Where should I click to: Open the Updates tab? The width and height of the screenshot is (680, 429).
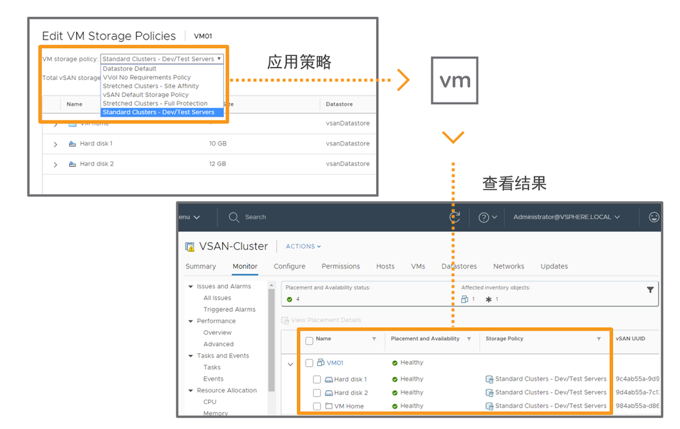coord(554,266)
